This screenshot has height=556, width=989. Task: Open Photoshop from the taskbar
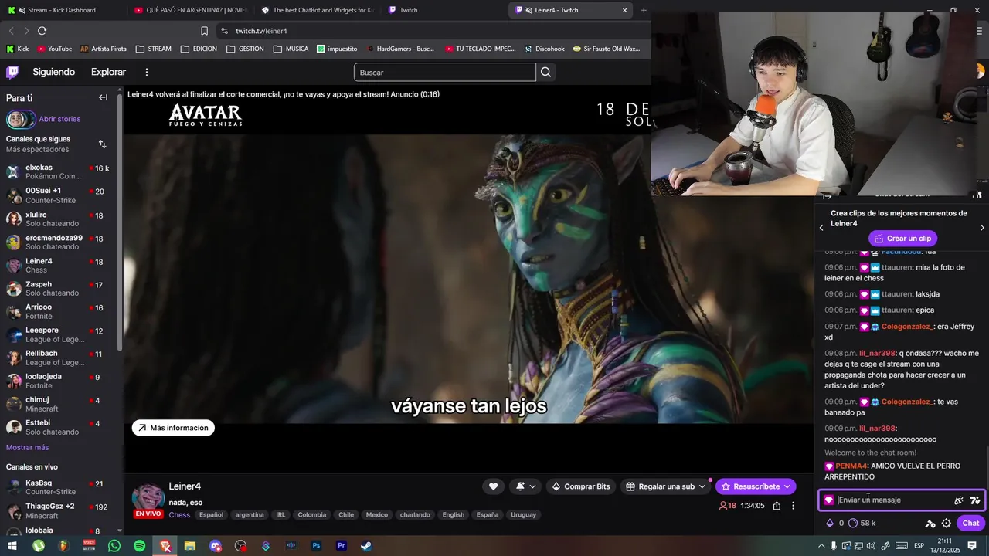pos(316,546)
